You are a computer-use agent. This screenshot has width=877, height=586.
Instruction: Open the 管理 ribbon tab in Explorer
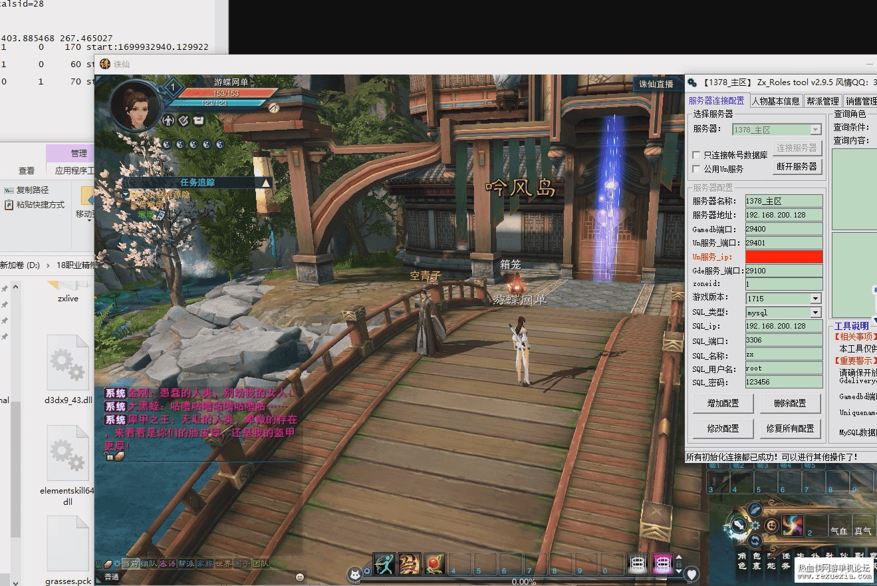point(79,154)
